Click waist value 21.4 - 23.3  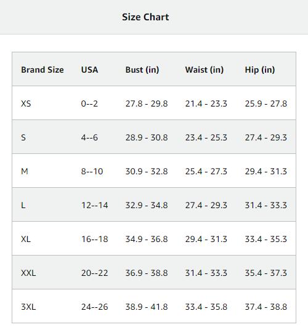(x=206, y=103)
